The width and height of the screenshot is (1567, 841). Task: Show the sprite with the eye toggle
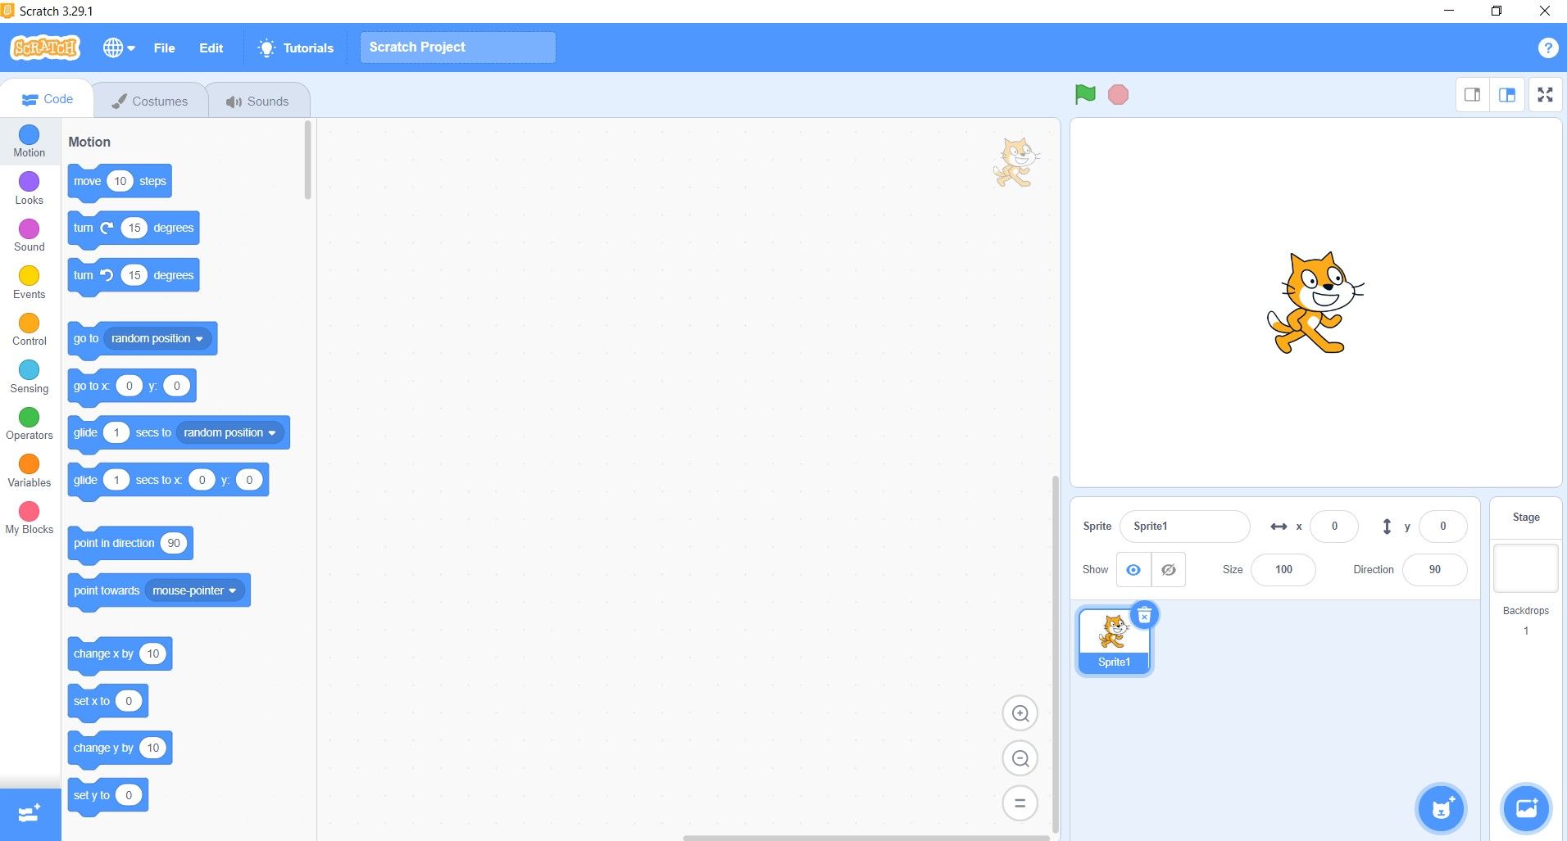pyautogui.click(x=1133, y=569)
